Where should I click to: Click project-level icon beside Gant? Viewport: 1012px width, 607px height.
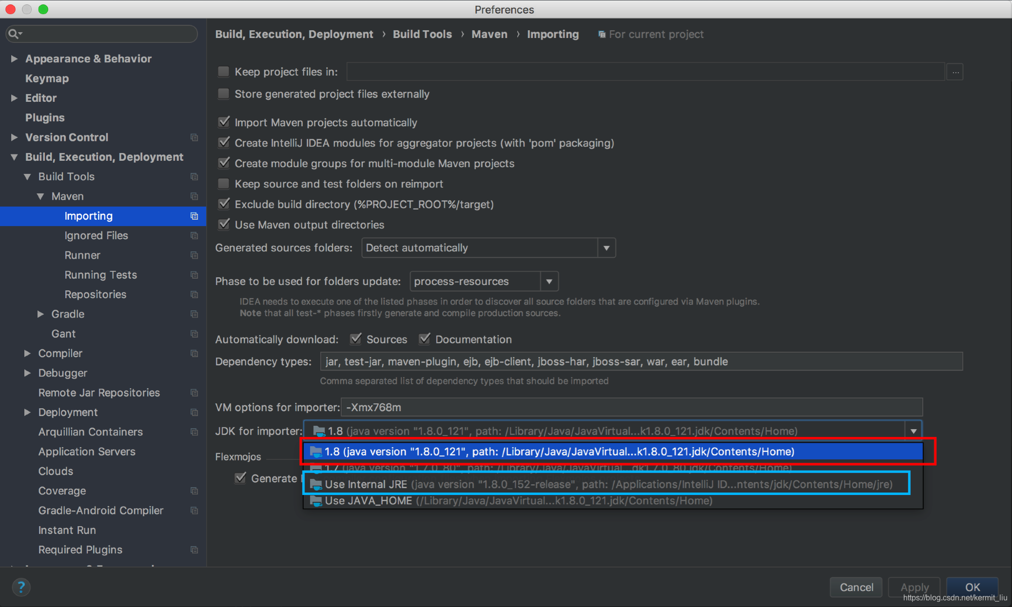[x=195, y=334]
